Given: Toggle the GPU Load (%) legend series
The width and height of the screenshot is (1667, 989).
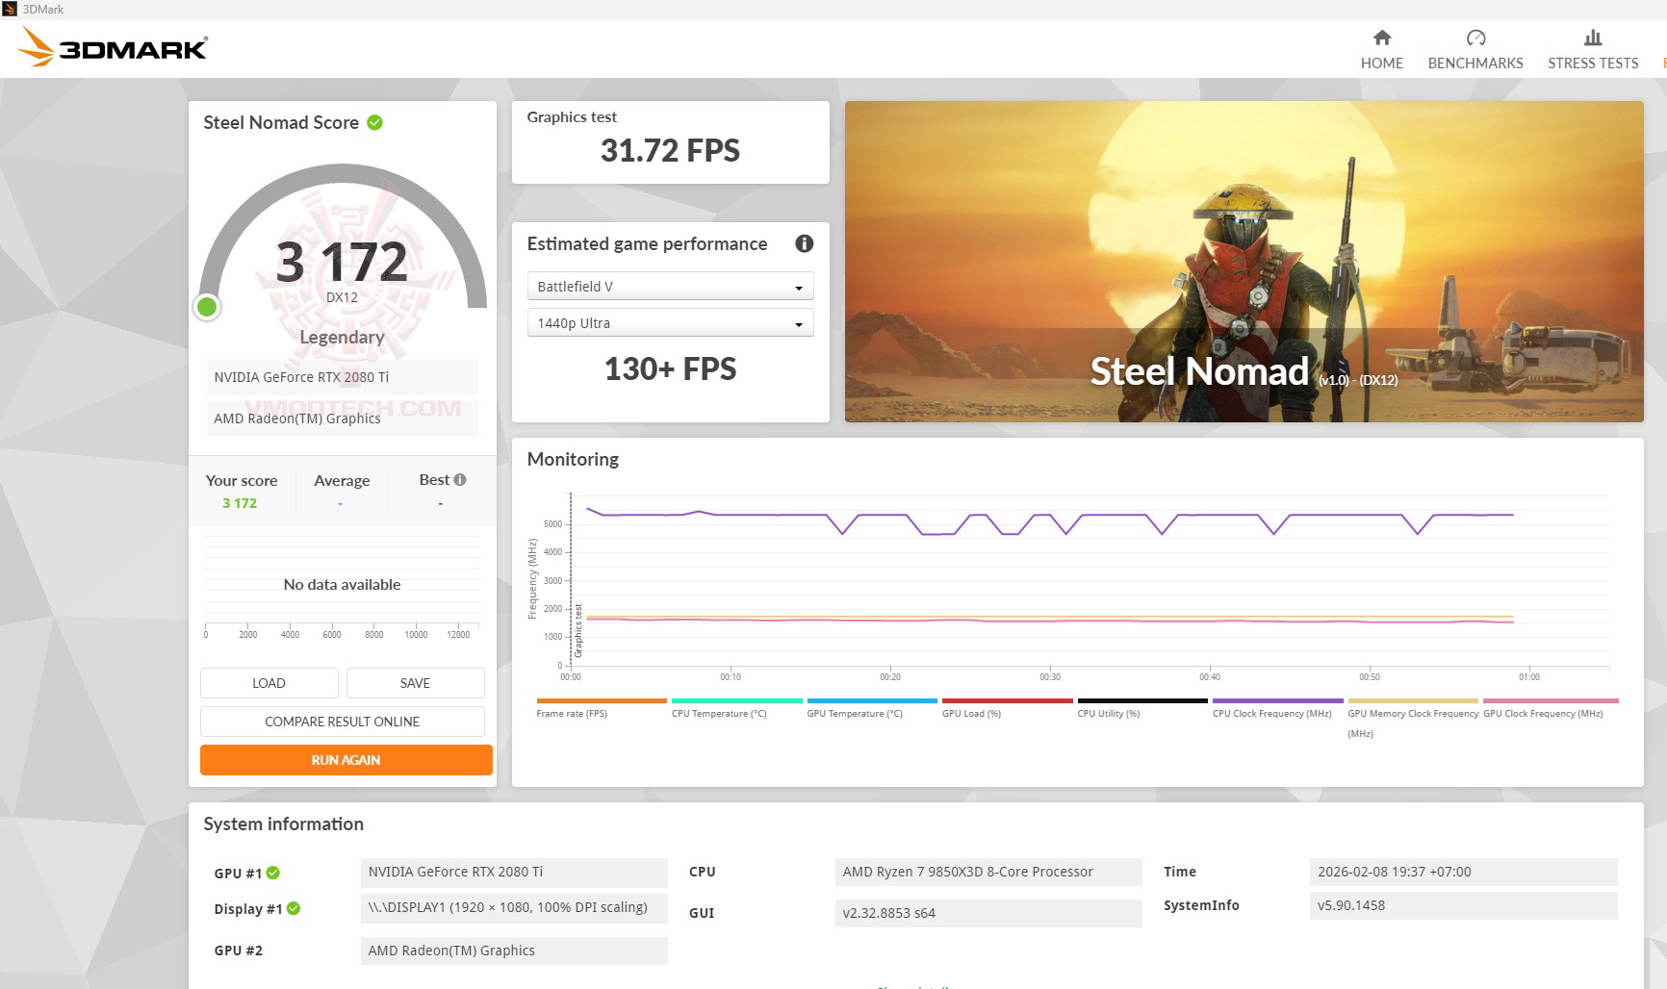Looking at the screenshot, I should 1007,708.
